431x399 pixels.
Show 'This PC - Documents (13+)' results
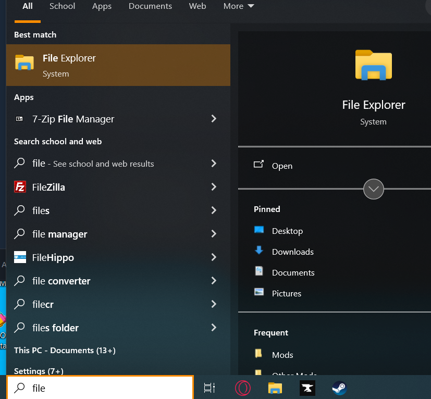click(65, 351)
